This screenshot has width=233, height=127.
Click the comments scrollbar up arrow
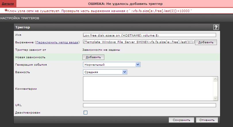pos(215,79)
